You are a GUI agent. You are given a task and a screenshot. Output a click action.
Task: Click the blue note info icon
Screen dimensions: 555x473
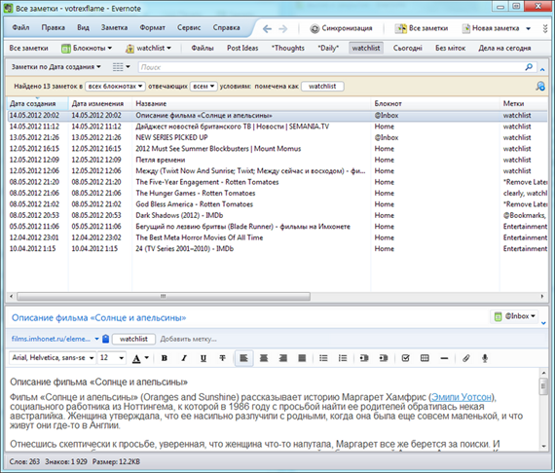click(105, 339)
